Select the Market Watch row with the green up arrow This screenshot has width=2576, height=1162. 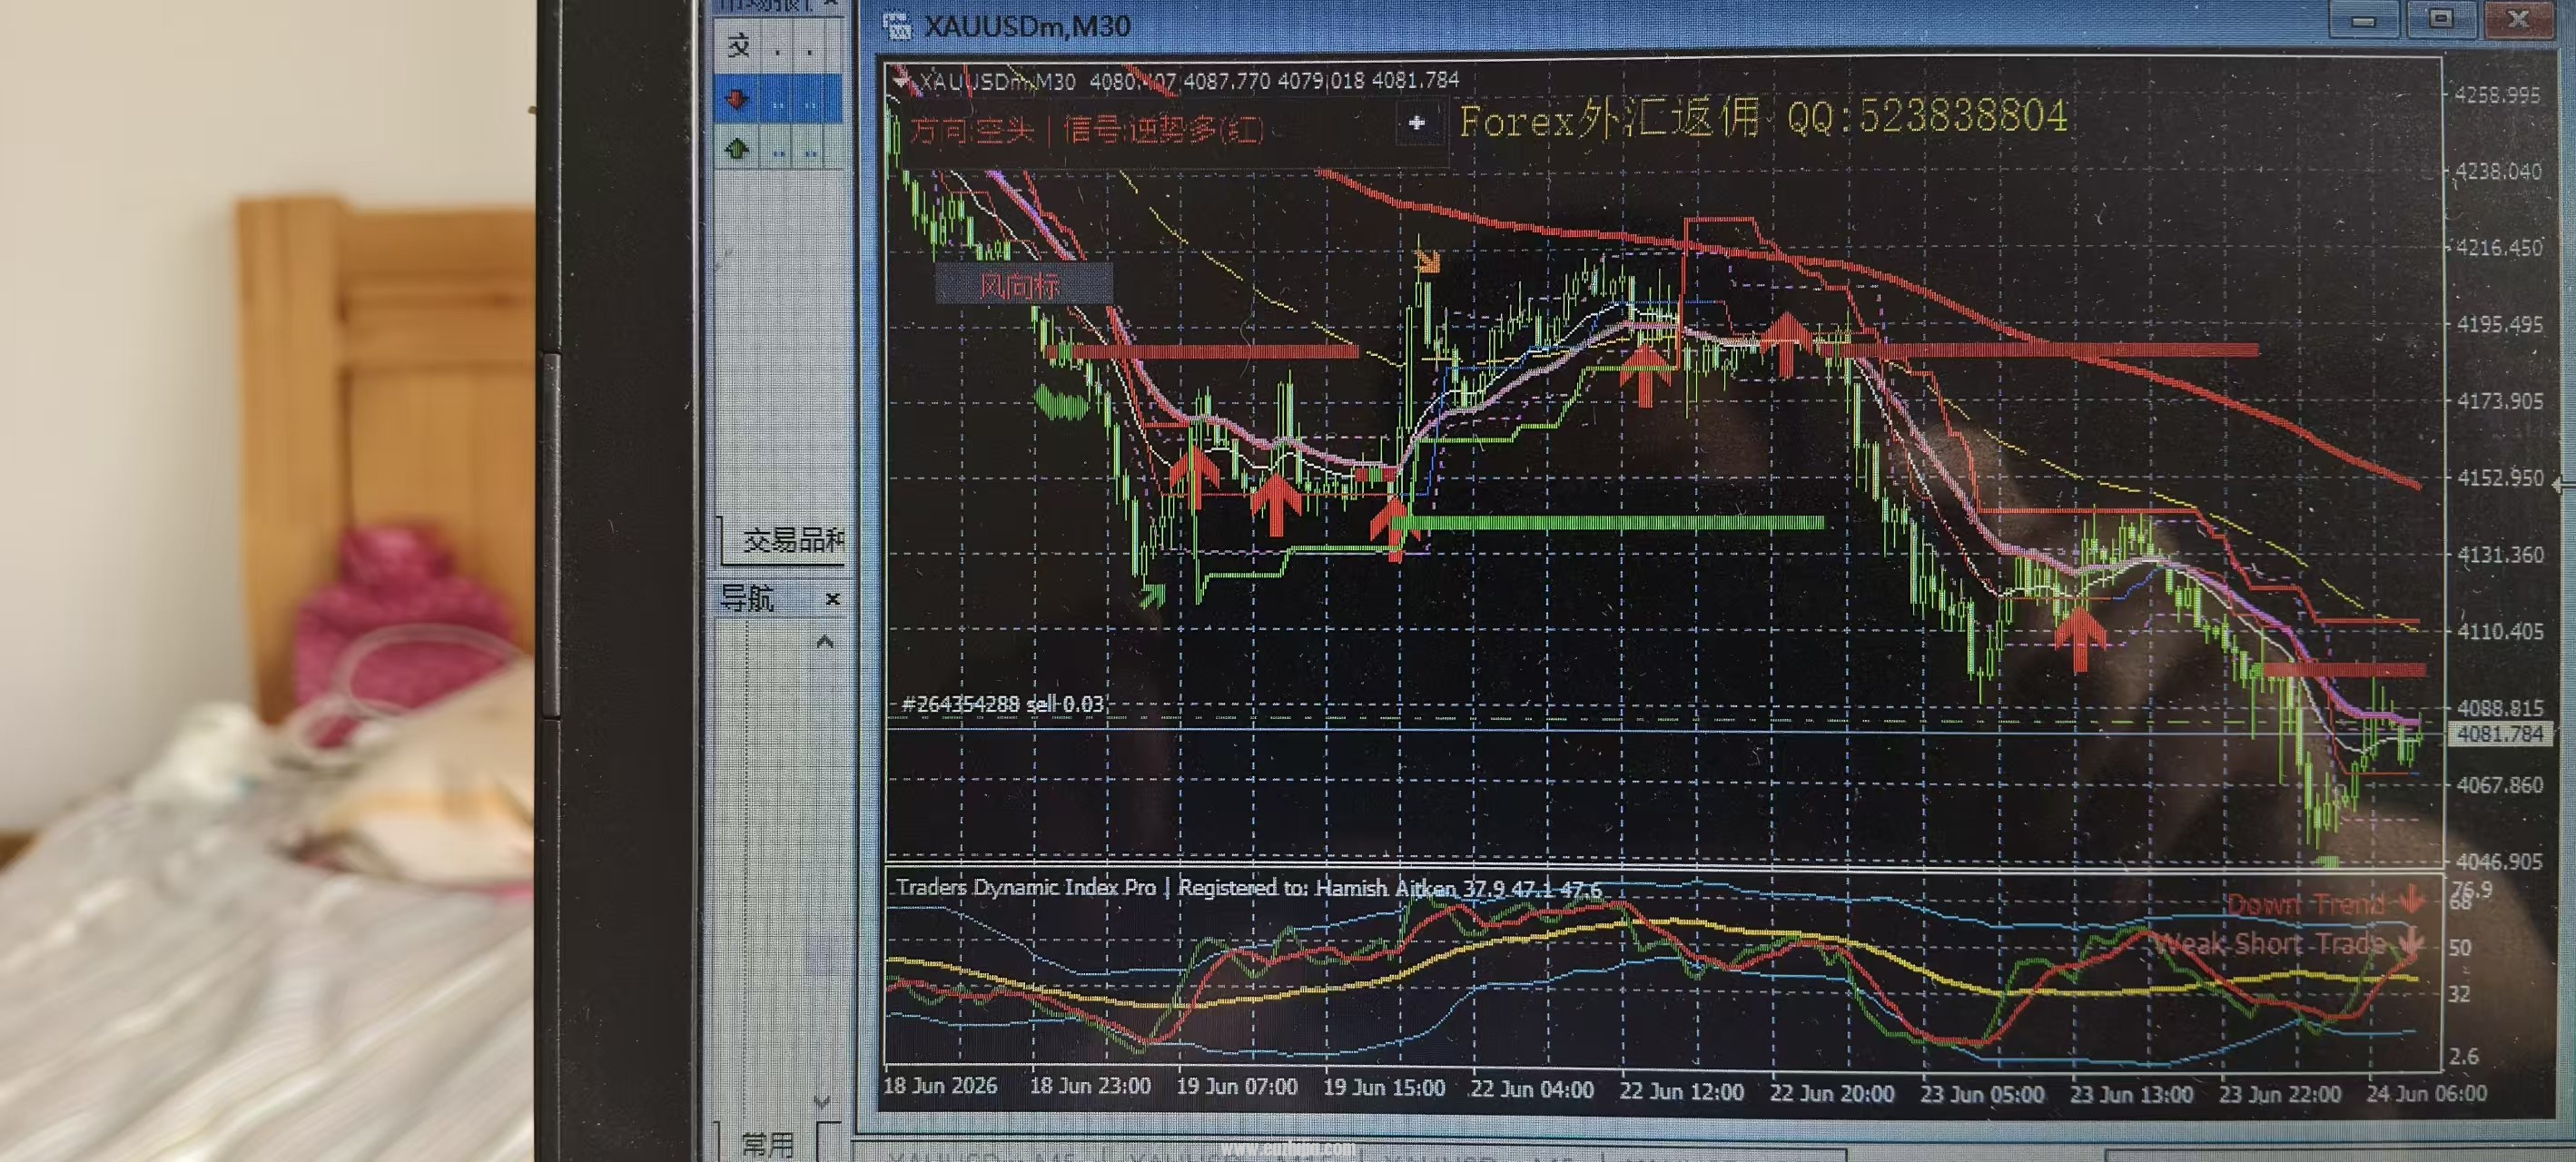(x=778, y=150)
